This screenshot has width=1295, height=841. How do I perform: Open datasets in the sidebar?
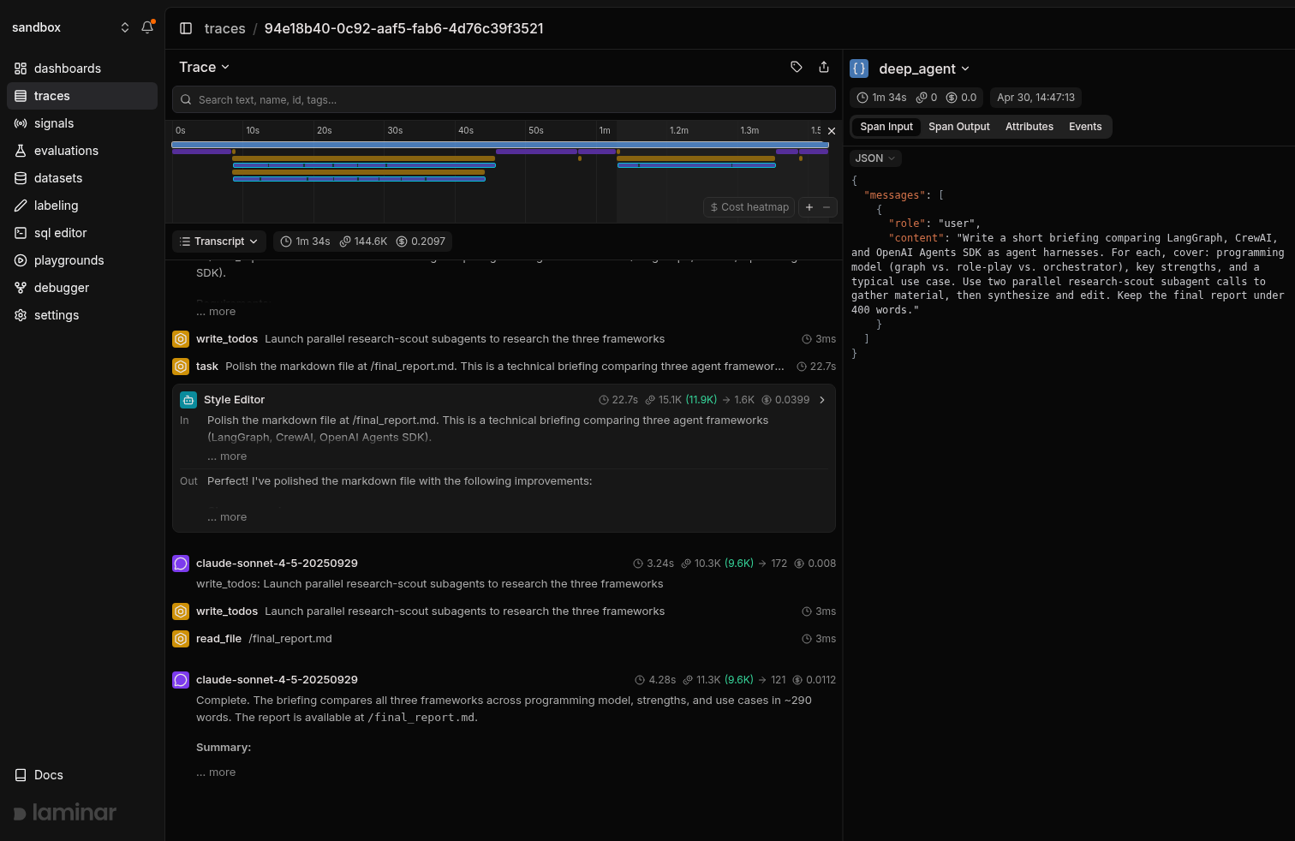[82, 178]
